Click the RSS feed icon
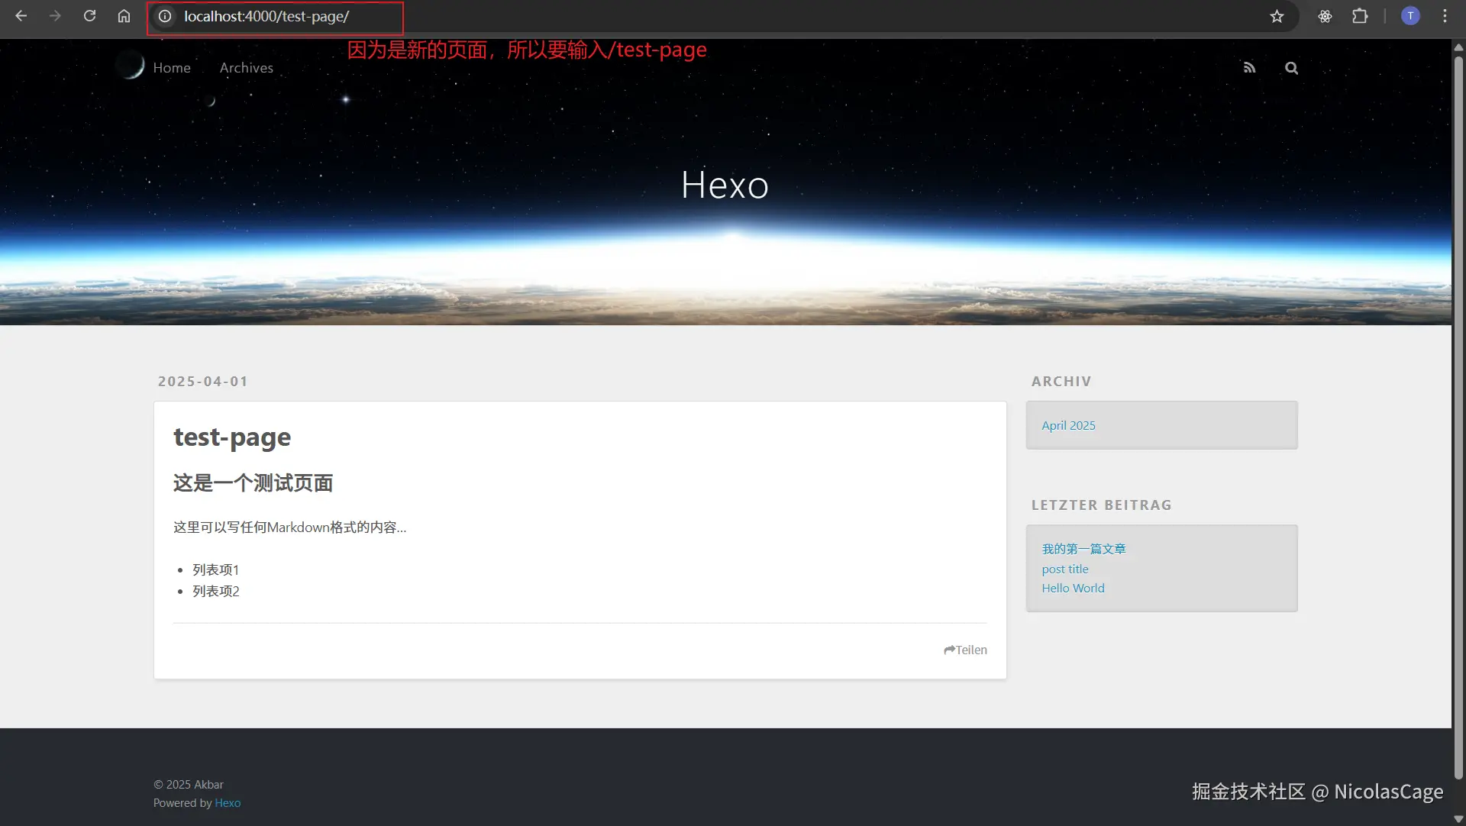Image resolution: width=1466 pixels, height=826 pixels. [x=1249, y=68]
